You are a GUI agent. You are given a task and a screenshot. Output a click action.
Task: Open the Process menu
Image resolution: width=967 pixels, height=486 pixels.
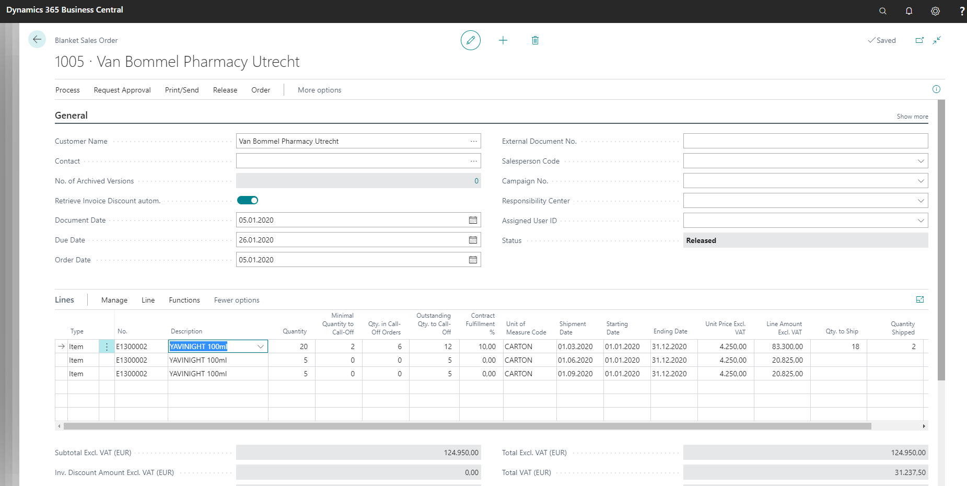pyautogui.click(x=67, y=90)
